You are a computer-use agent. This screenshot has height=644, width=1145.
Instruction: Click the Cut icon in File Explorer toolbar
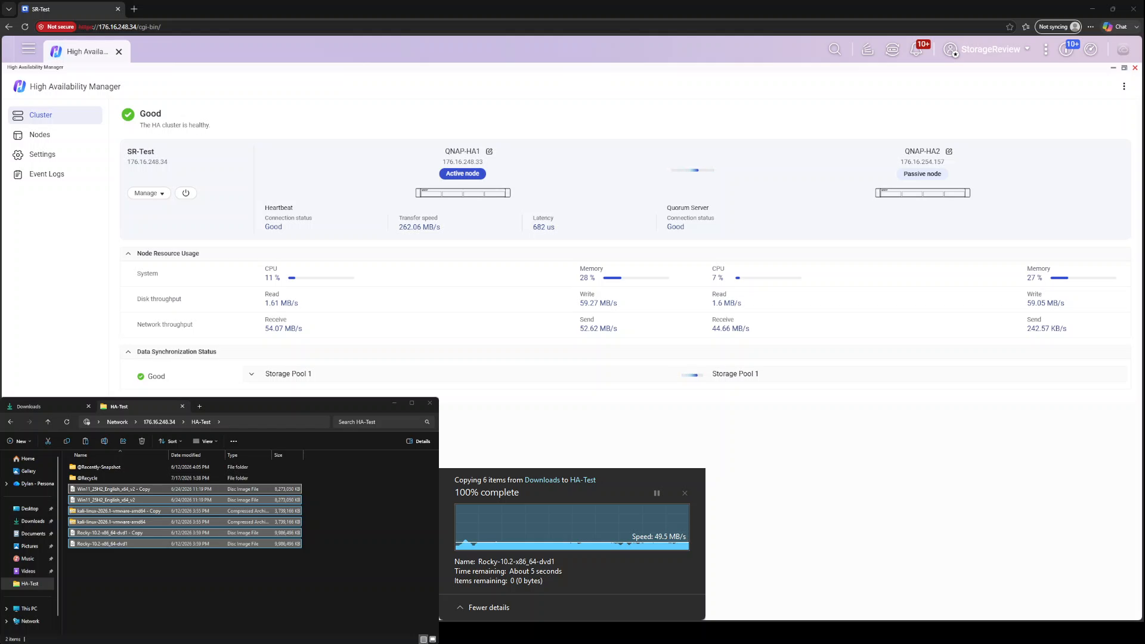coord(48,441)
